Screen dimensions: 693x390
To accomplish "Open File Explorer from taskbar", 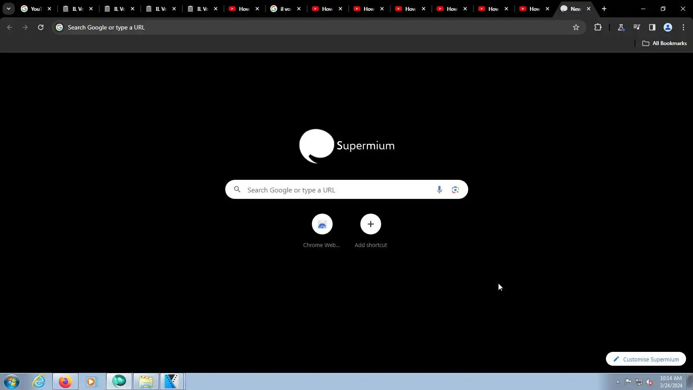I will click(x=146, y=382).
